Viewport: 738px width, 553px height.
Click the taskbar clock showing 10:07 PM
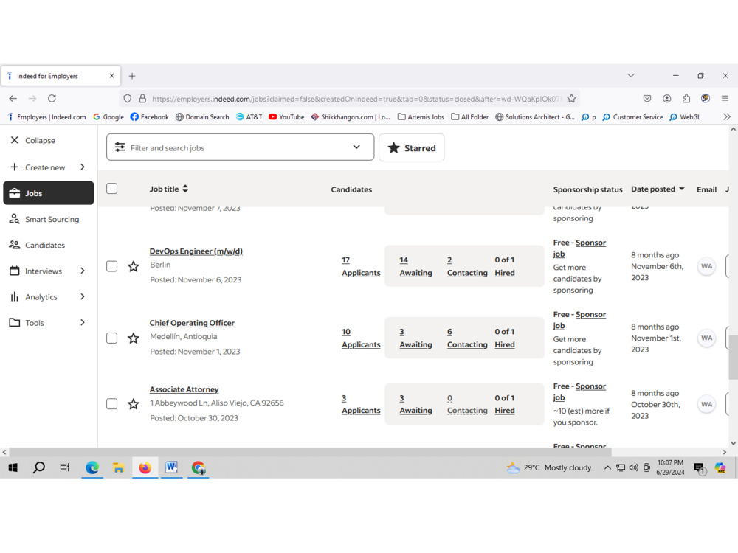[x=670, y=467]
